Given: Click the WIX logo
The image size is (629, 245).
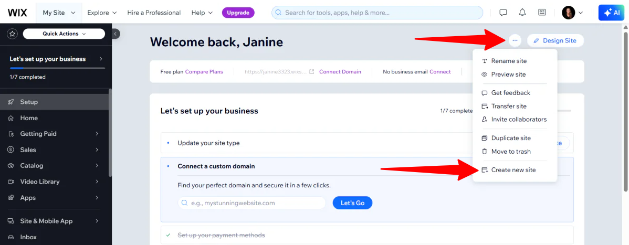Looking at the screenshot, I should (x=18, y=13).
